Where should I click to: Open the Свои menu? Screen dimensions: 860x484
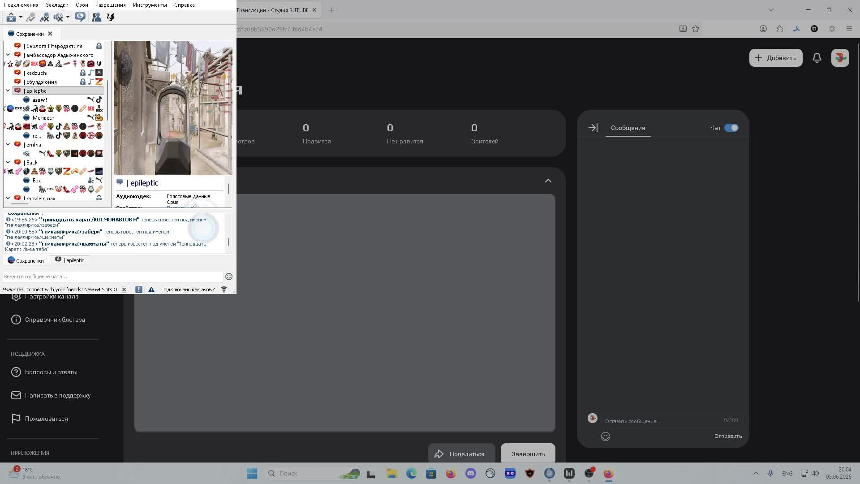pos(82,5)
